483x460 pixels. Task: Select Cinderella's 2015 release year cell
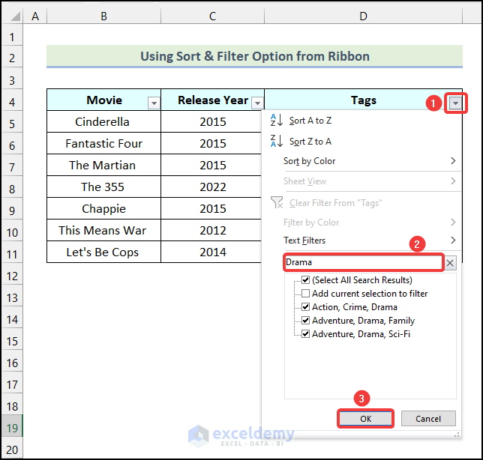(x=211, y=122)
